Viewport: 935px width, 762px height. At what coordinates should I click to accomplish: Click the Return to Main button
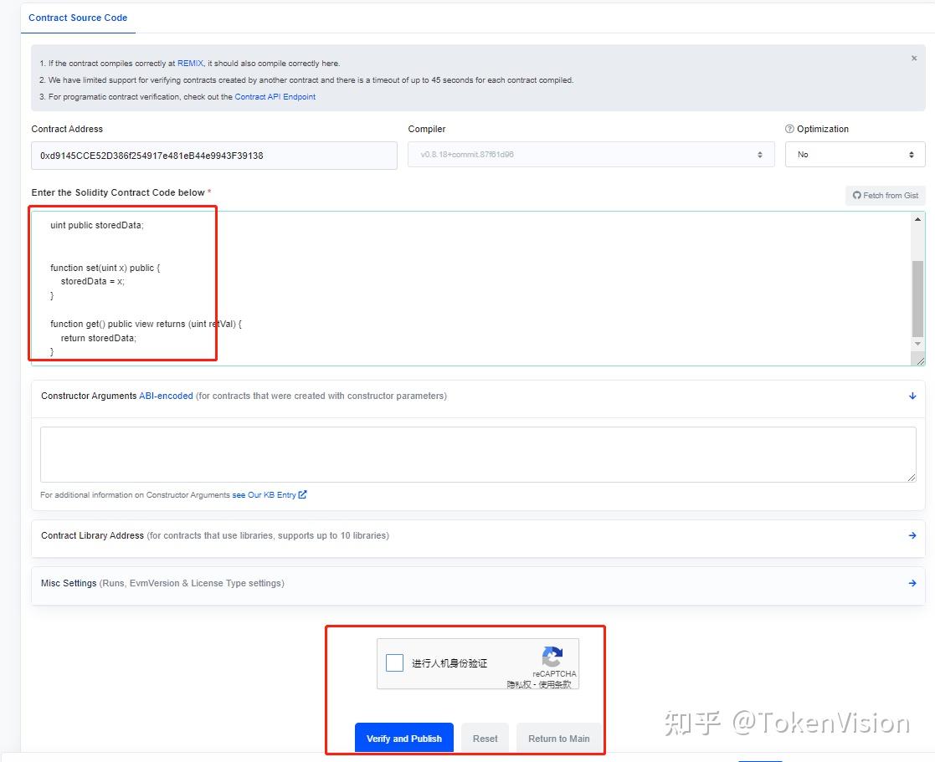(x=558, y=739)
